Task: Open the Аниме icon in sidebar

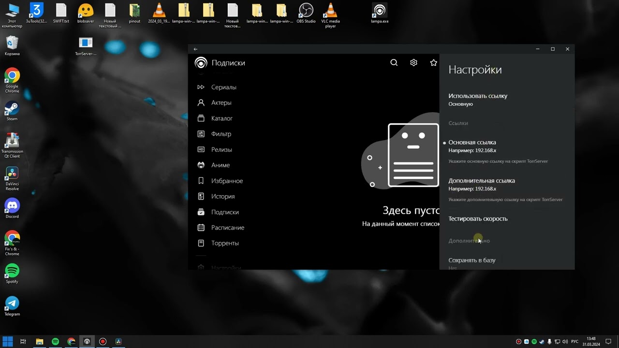Action: coord(201,165)
